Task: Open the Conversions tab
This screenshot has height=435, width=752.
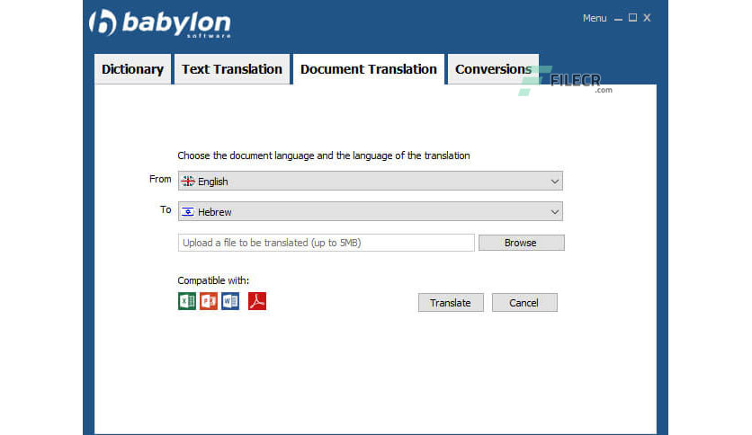Action: pyautogui.click(x=493, y=69)
